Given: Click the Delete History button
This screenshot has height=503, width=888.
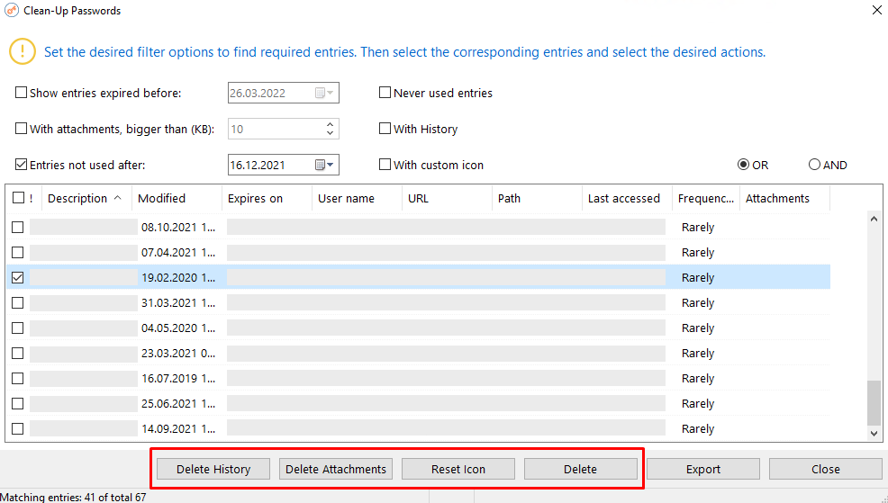Looking at the screenshot, I should point(213,469).
